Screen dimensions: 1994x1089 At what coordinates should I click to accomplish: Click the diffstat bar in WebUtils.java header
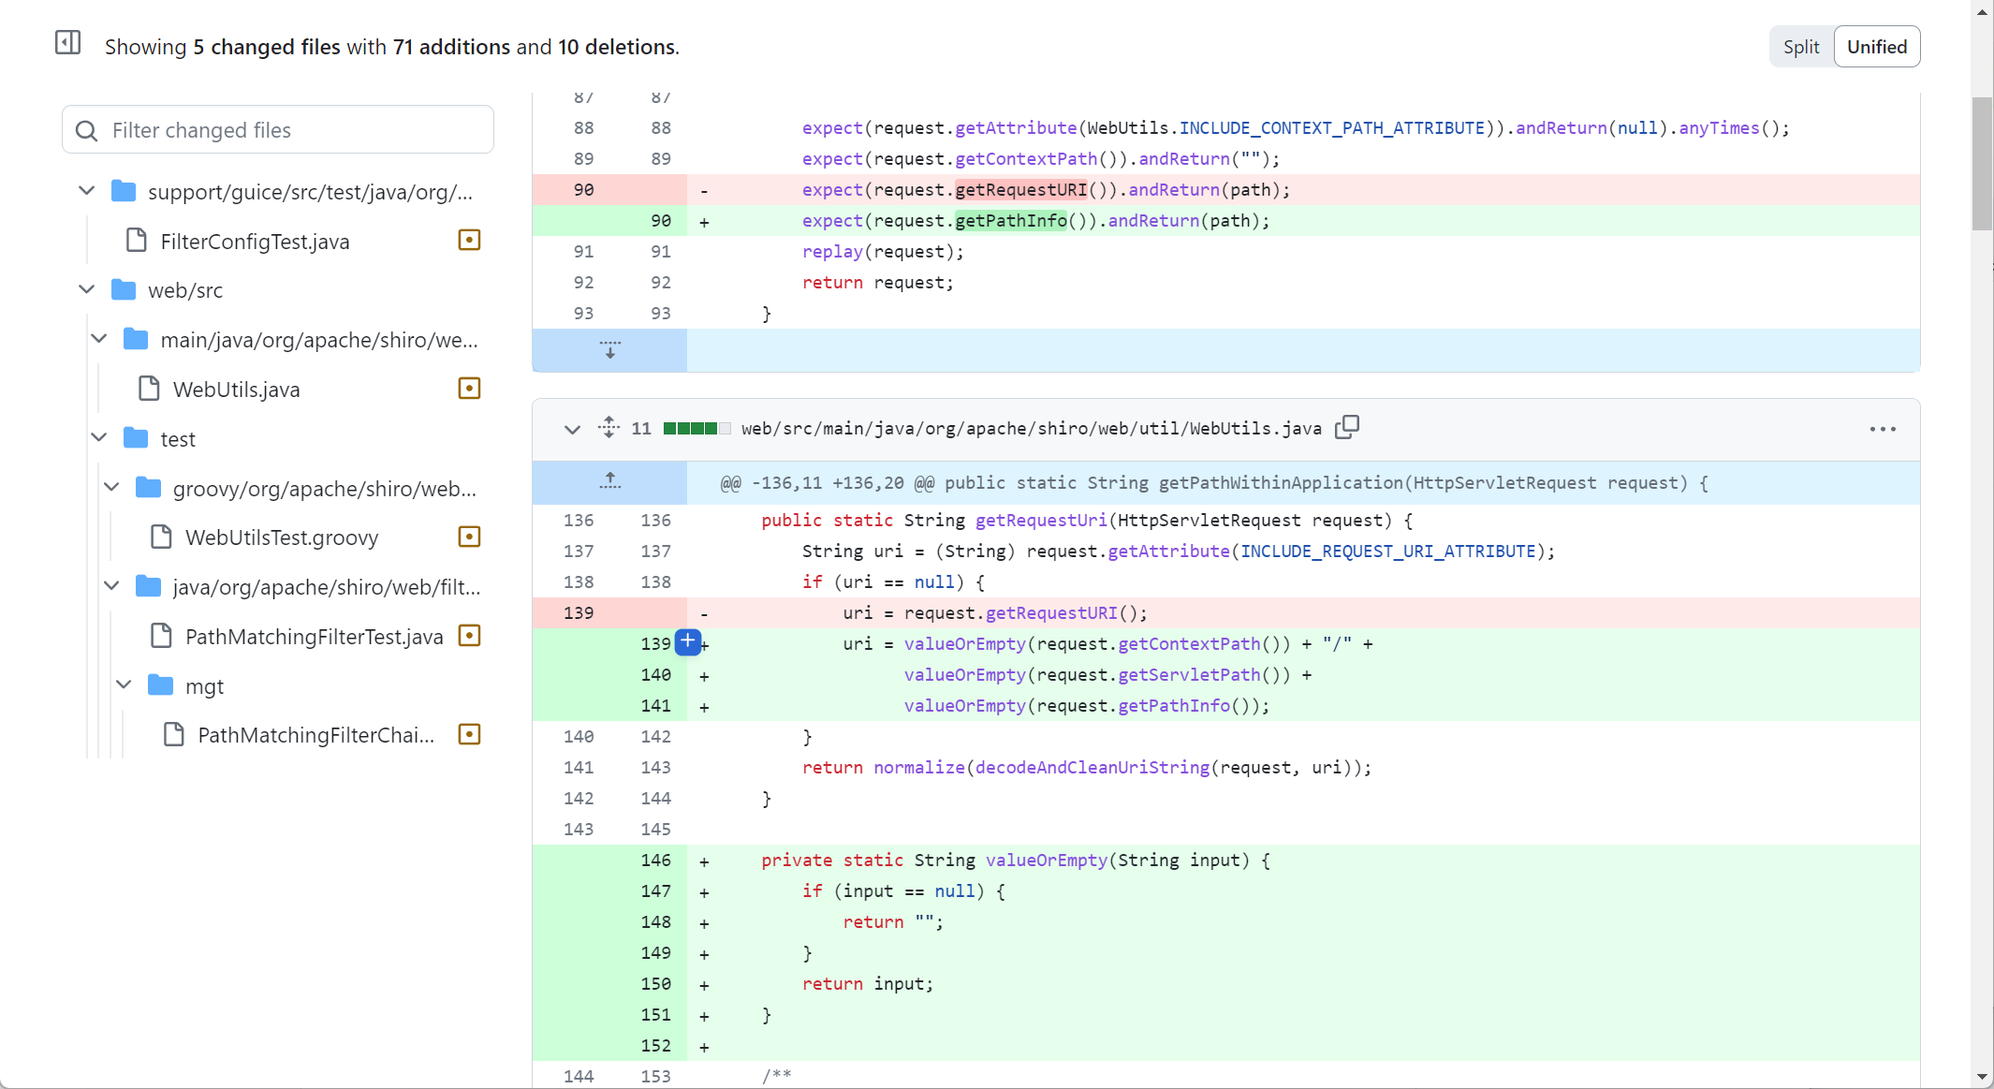click(x=696, y=429)
